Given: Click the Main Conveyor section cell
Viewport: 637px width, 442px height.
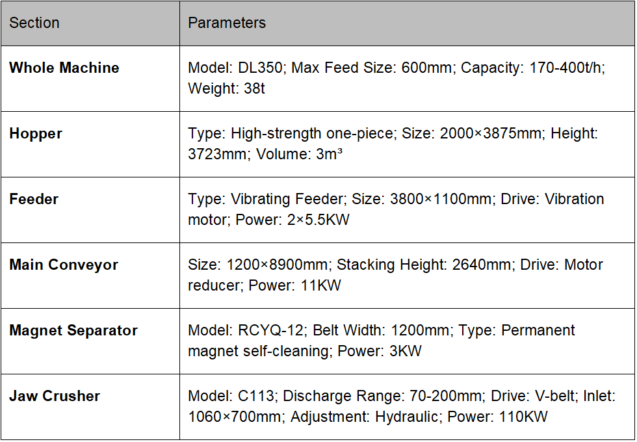Looking at the screenshot, I should click(64, 265).
